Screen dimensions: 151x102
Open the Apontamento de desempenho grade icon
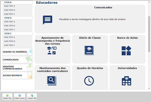pyautogui.click(x=52, y=50)
